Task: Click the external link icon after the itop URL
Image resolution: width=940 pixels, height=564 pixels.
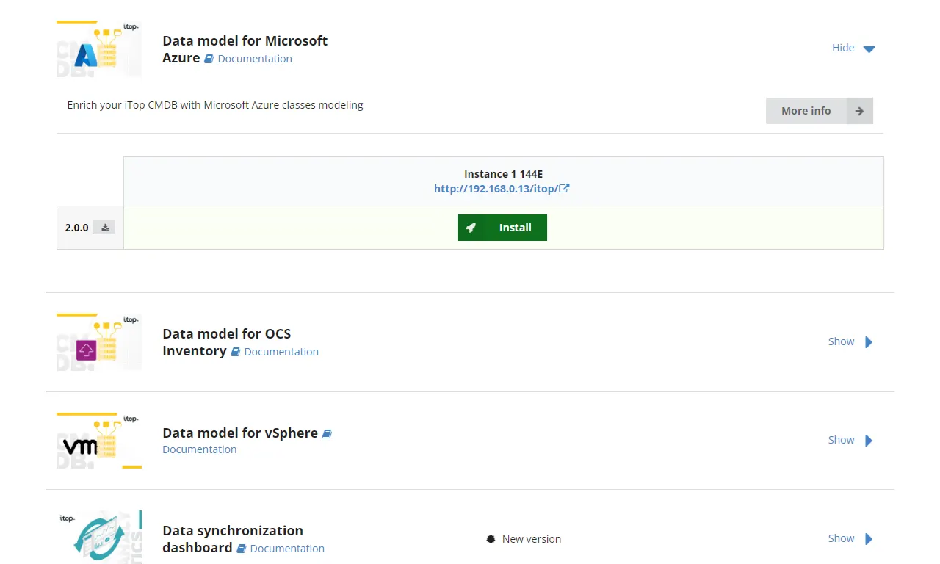Action: [564, 189]
